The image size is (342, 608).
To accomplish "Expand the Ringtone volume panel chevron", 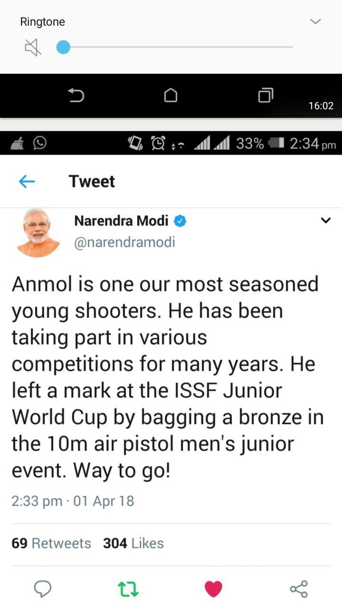I will tap(315, 21).
